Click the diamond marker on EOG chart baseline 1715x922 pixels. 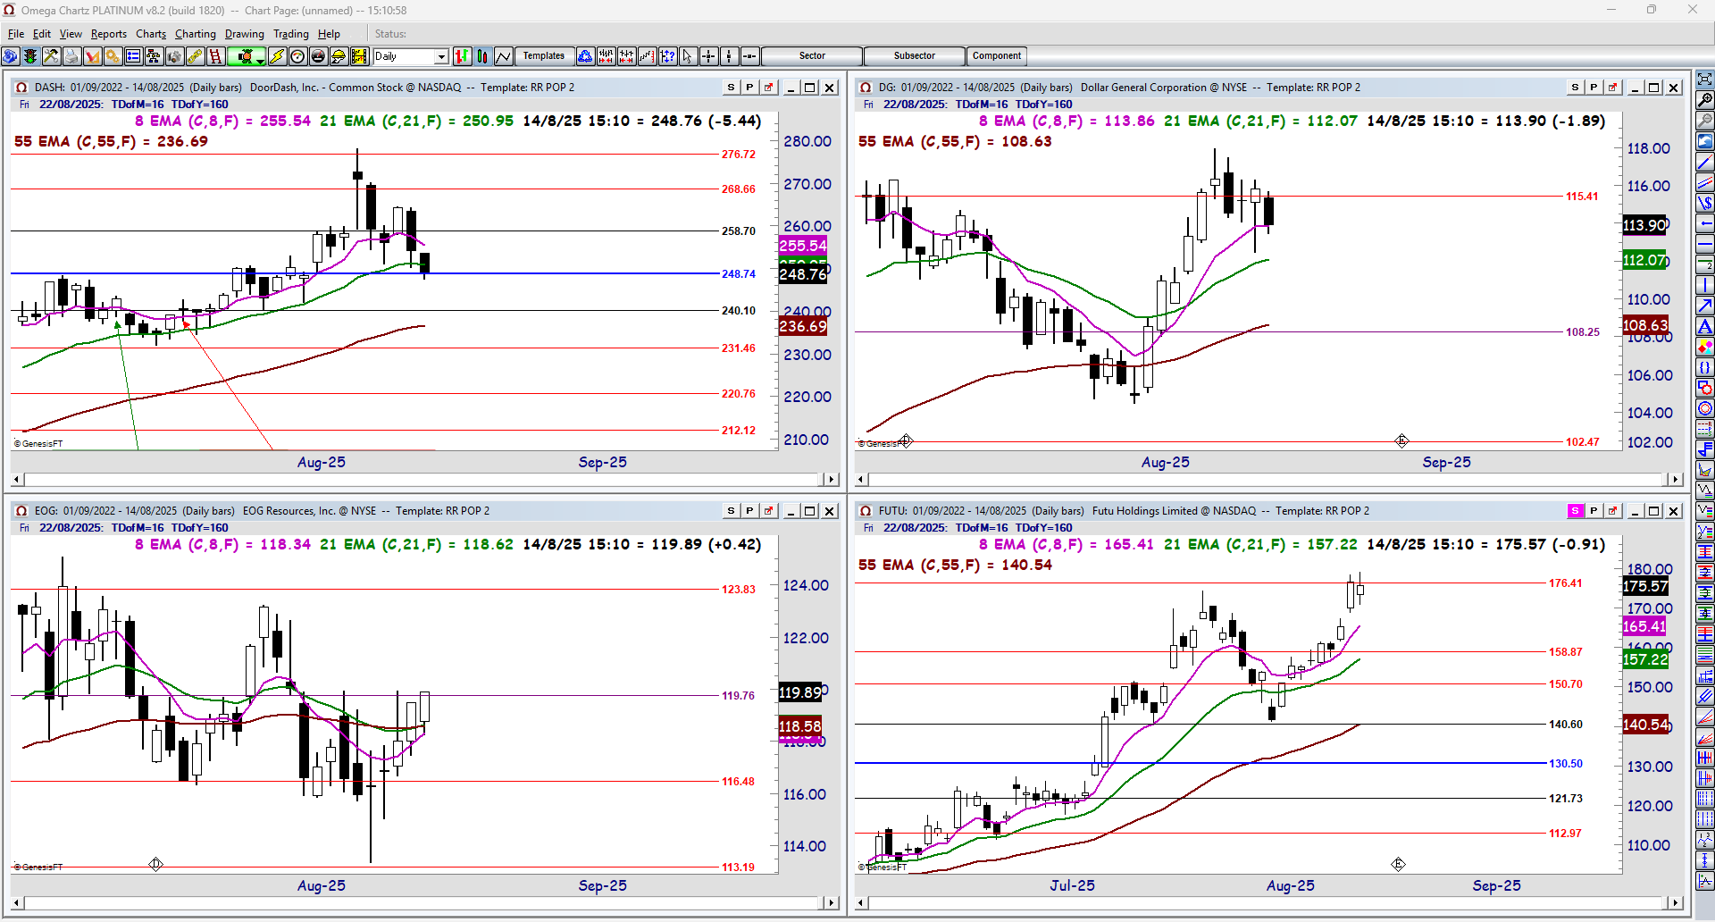tap(155, 864)
